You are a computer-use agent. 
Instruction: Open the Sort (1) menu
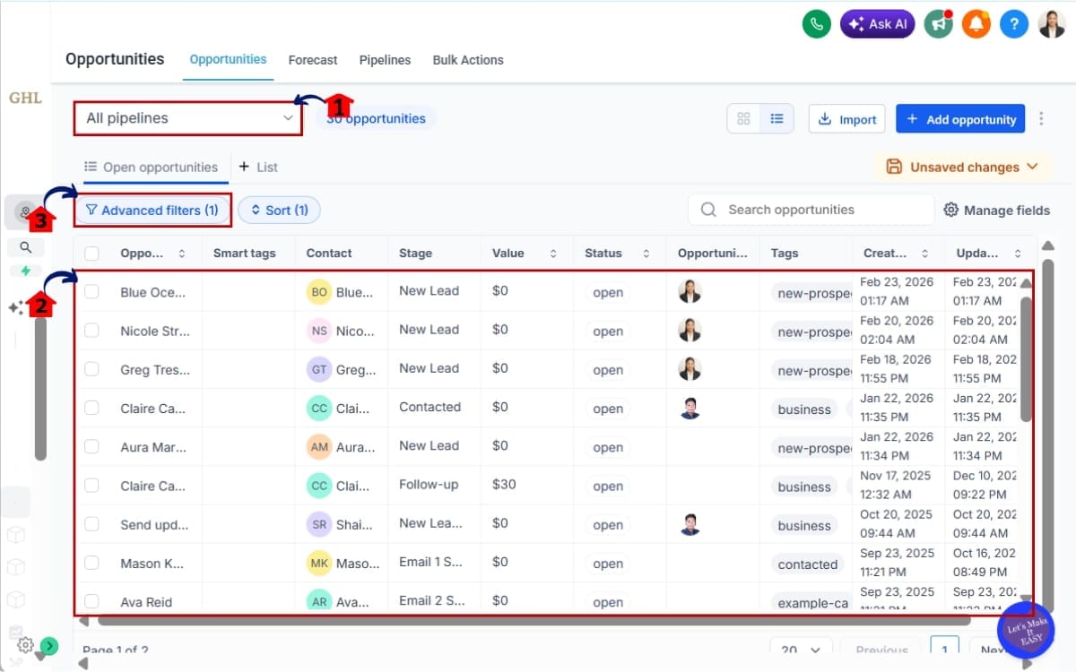(x=279, y=210)
